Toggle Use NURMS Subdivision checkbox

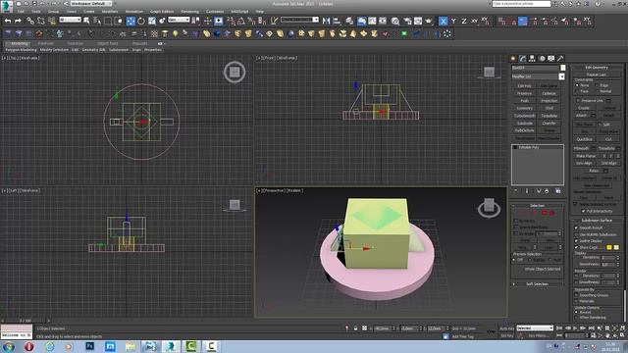576,234
